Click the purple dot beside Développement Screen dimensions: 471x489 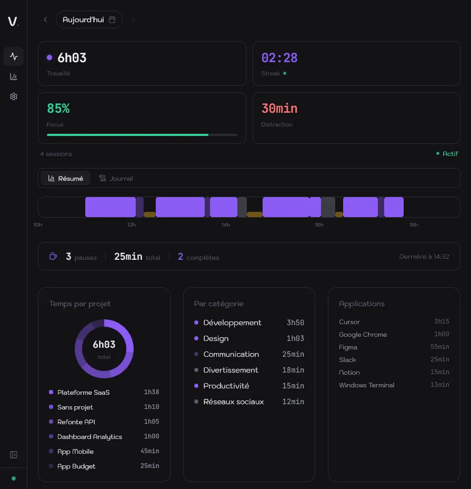click(x=196, y=322)
